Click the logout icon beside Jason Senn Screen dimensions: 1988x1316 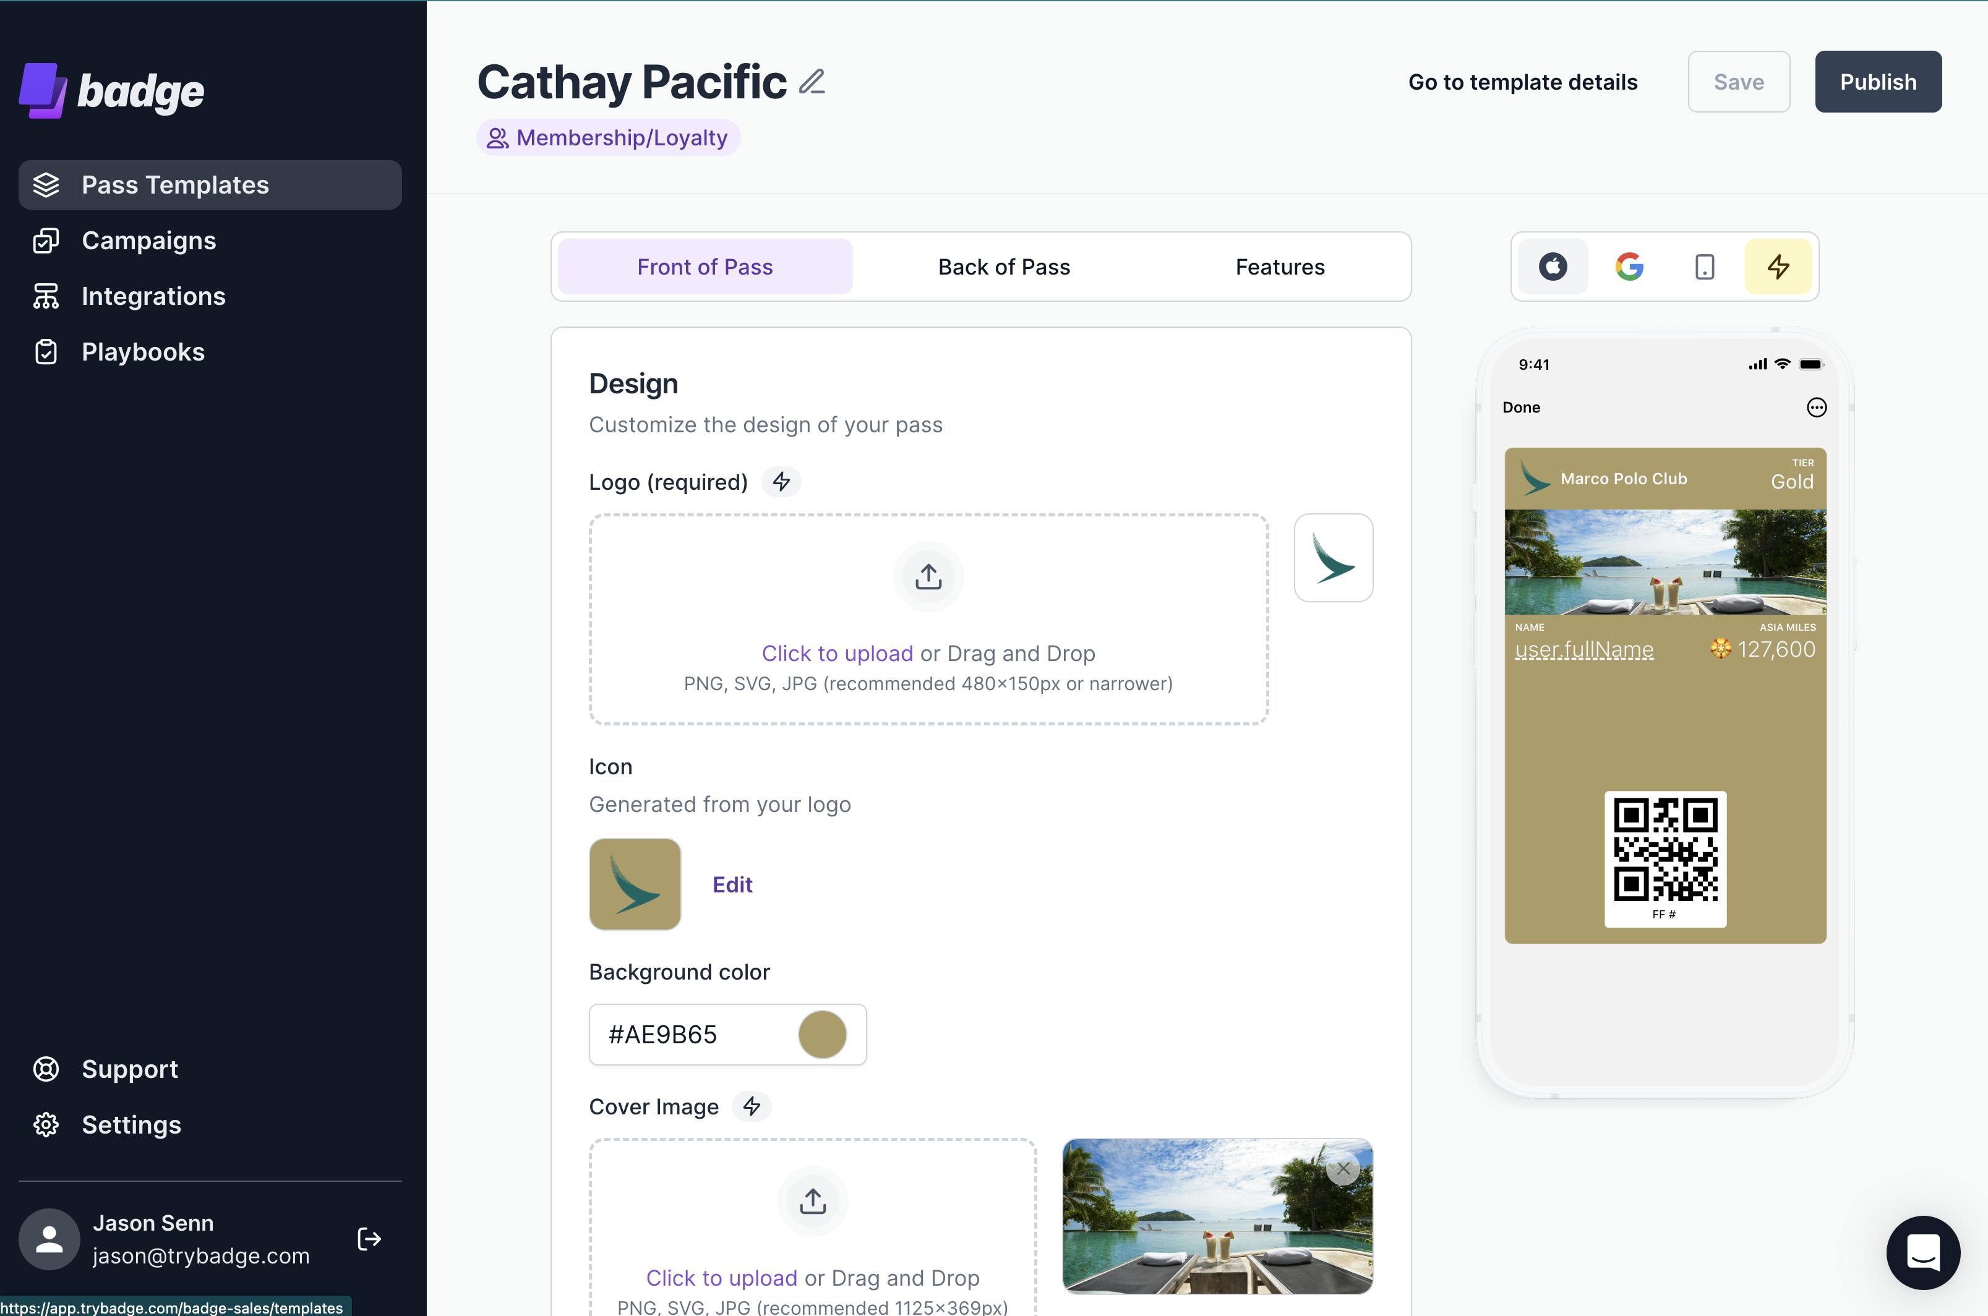click(x=369, y=1239)
